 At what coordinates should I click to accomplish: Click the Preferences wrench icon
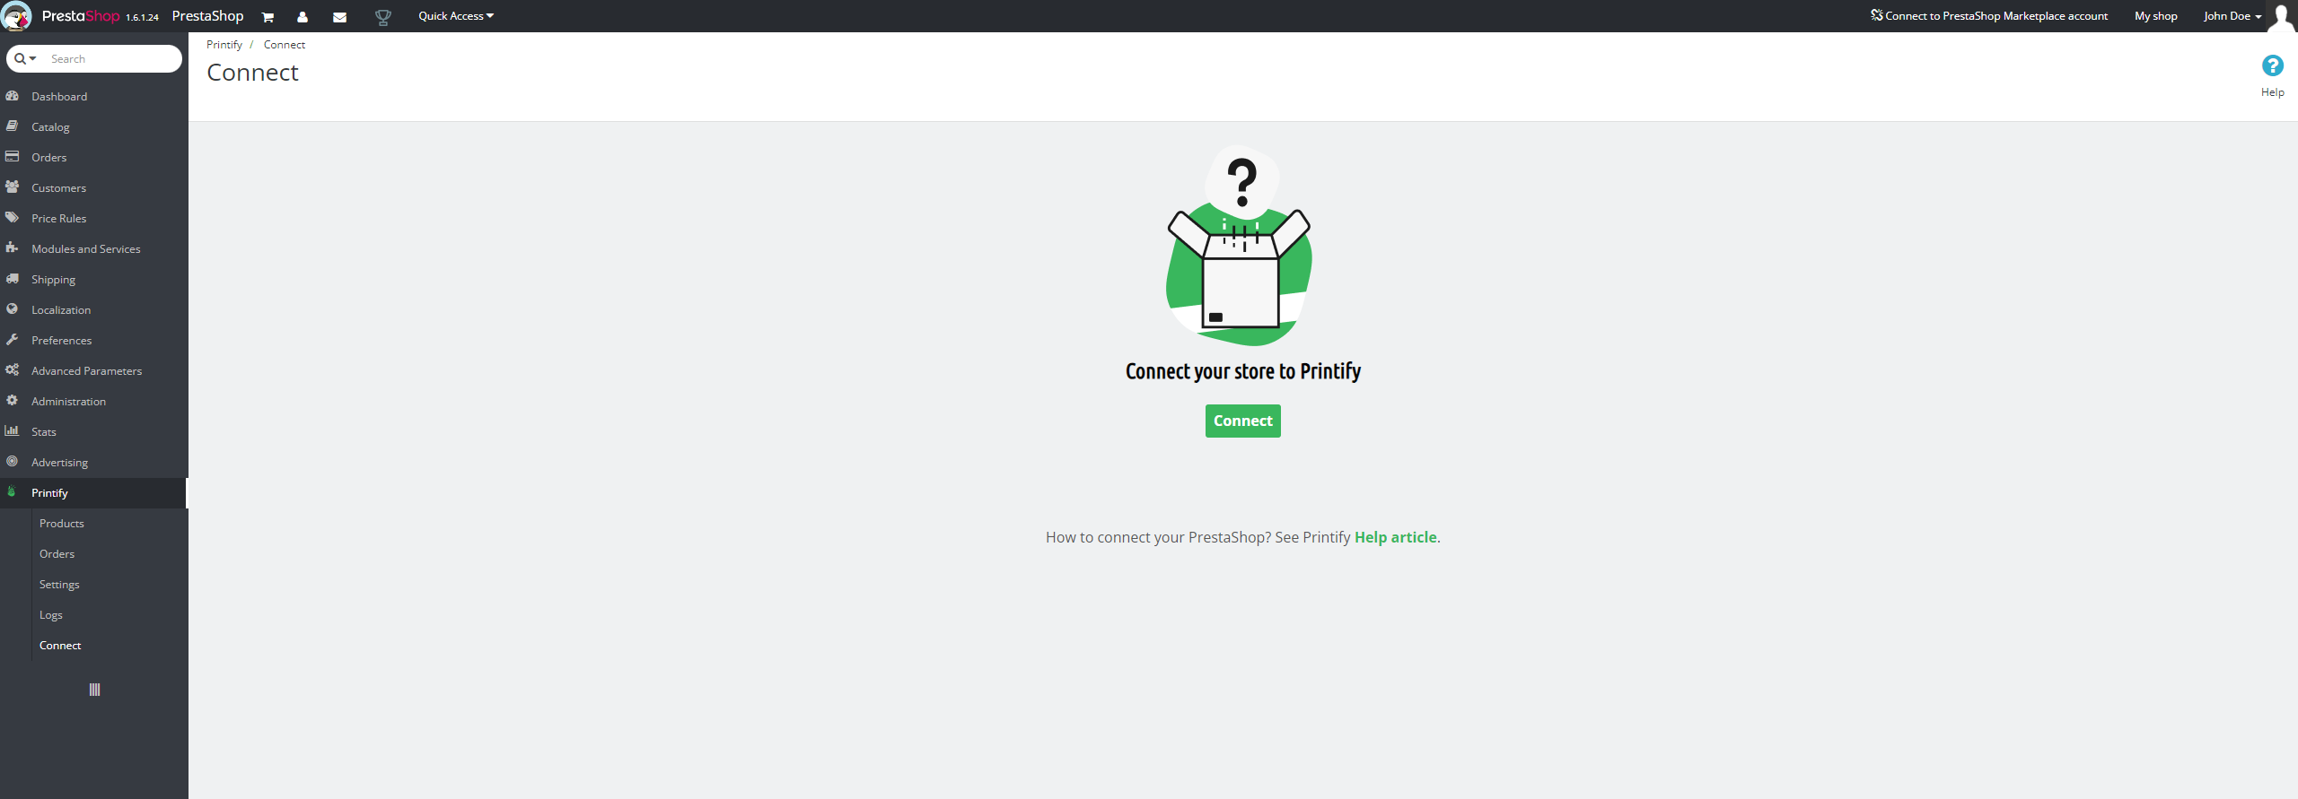(13, 340)
